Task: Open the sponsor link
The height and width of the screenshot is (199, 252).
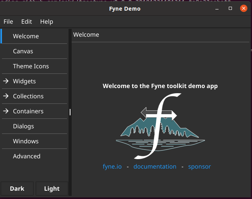Action: point(200,167)
